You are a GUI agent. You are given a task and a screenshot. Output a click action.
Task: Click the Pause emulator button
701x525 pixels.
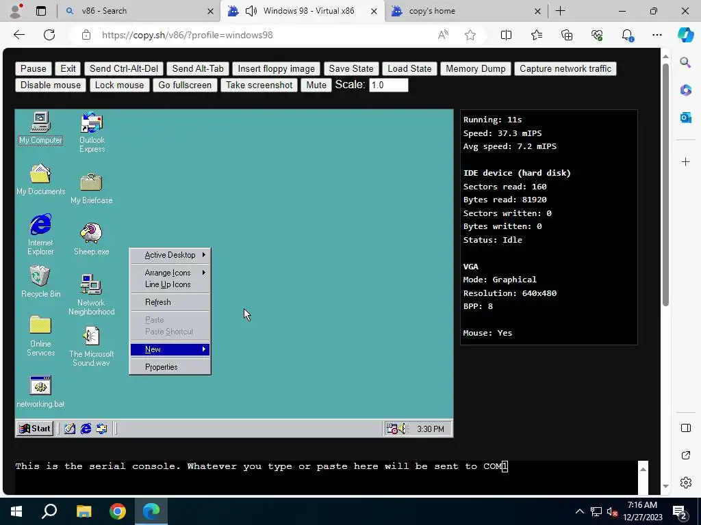coord(33,69)
